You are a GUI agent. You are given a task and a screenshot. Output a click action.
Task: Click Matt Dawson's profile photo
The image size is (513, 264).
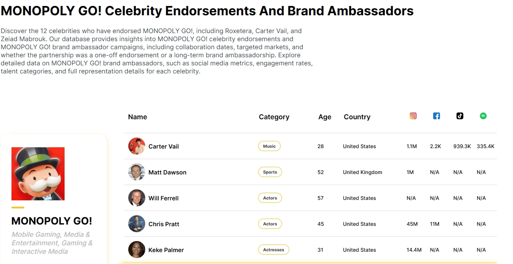(137, 172)
